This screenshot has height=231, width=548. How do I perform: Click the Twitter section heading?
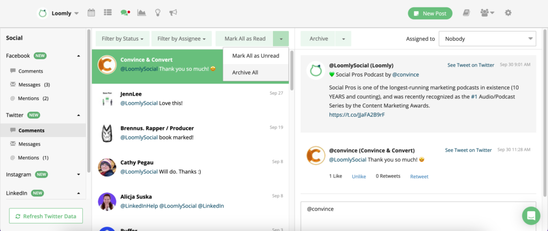14,115
